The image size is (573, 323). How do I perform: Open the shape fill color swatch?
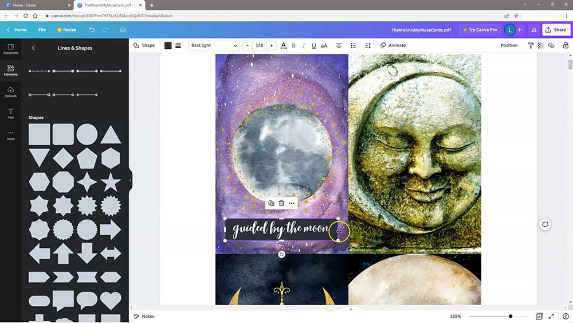pyautogui.click(x=168, y=45)
